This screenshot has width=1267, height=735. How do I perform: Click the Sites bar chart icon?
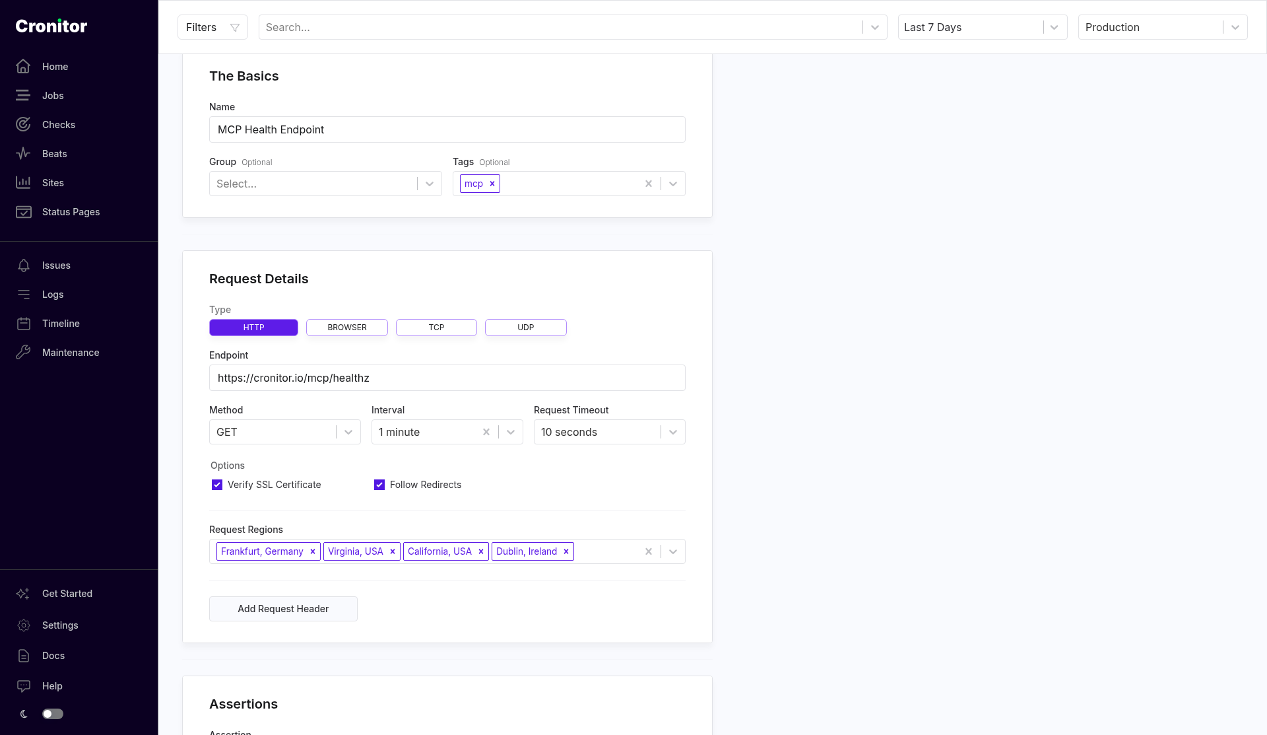point(23,183)
